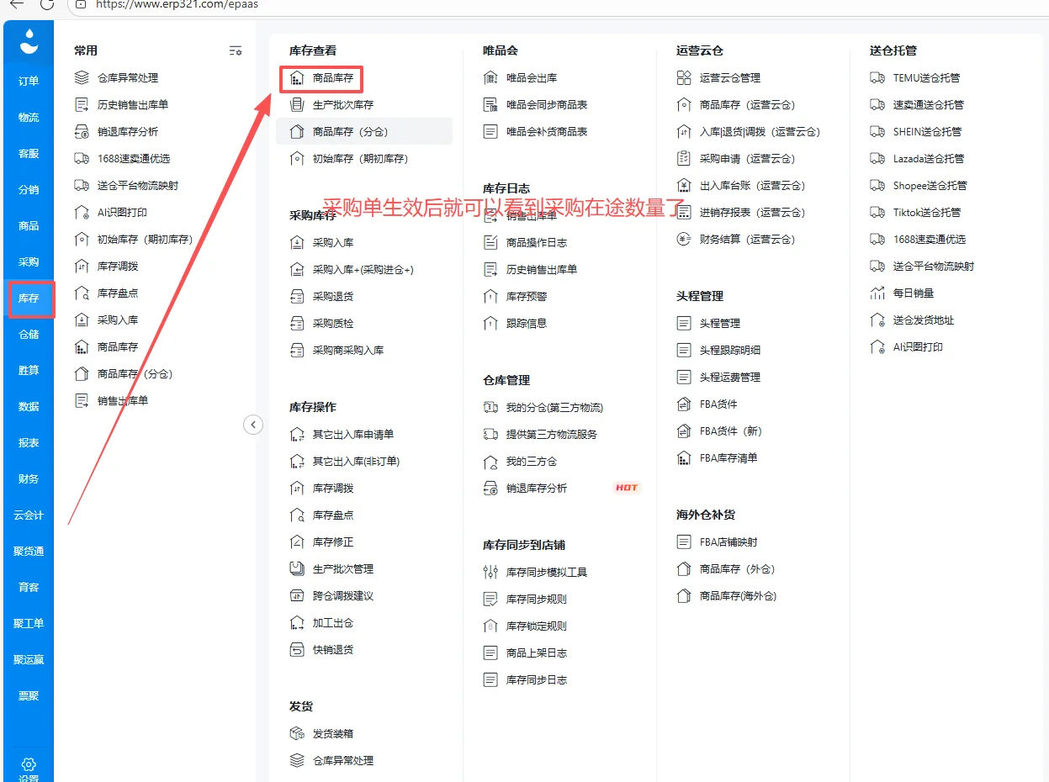
Task: Collapse the 常用 panel with arrow button
Action: tap(253, 425)
